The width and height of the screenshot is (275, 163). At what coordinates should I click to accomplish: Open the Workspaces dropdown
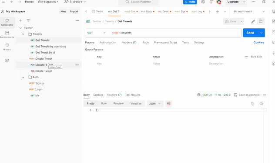(x=49, y=2)
